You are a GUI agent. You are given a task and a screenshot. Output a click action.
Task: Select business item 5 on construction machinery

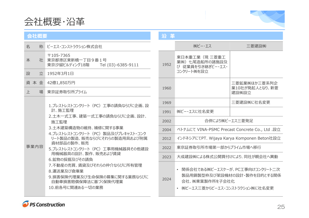[x=99, y=151]
